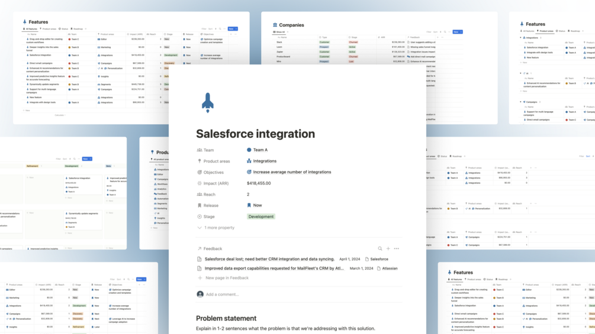Click the arrow icon beside the Feedback heading

(199, 249)
